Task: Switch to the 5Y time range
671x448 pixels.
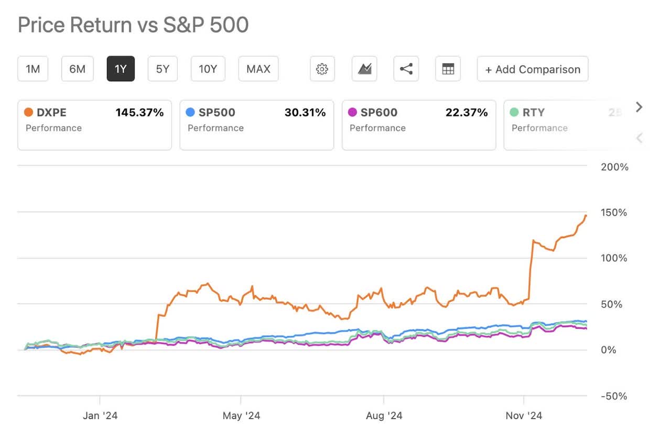Action: (x=163, y=69)
